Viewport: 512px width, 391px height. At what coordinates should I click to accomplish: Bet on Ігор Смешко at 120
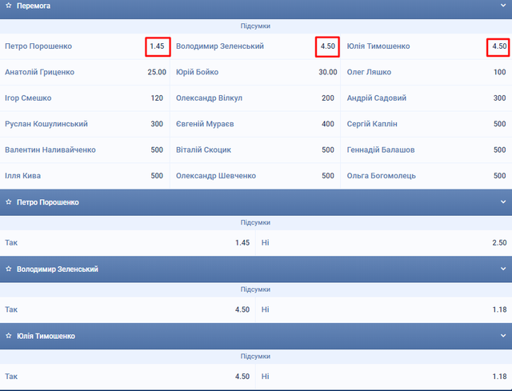[x=157, y=98]
